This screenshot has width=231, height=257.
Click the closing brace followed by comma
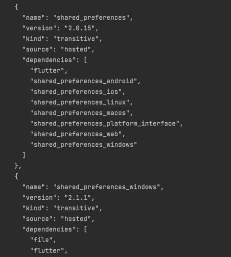[x=18, y=166]
